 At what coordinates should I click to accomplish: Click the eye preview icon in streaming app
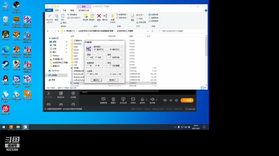tap(170, 100)
